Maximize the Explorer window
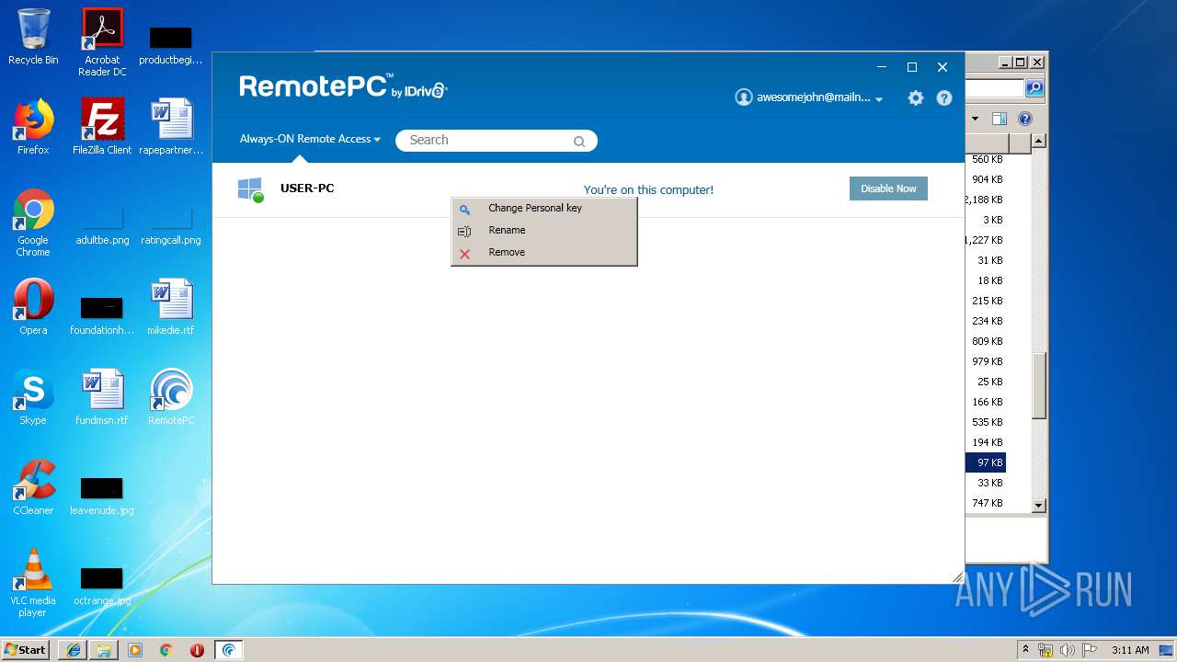1177x662 pixels. tap(1020, 63)
